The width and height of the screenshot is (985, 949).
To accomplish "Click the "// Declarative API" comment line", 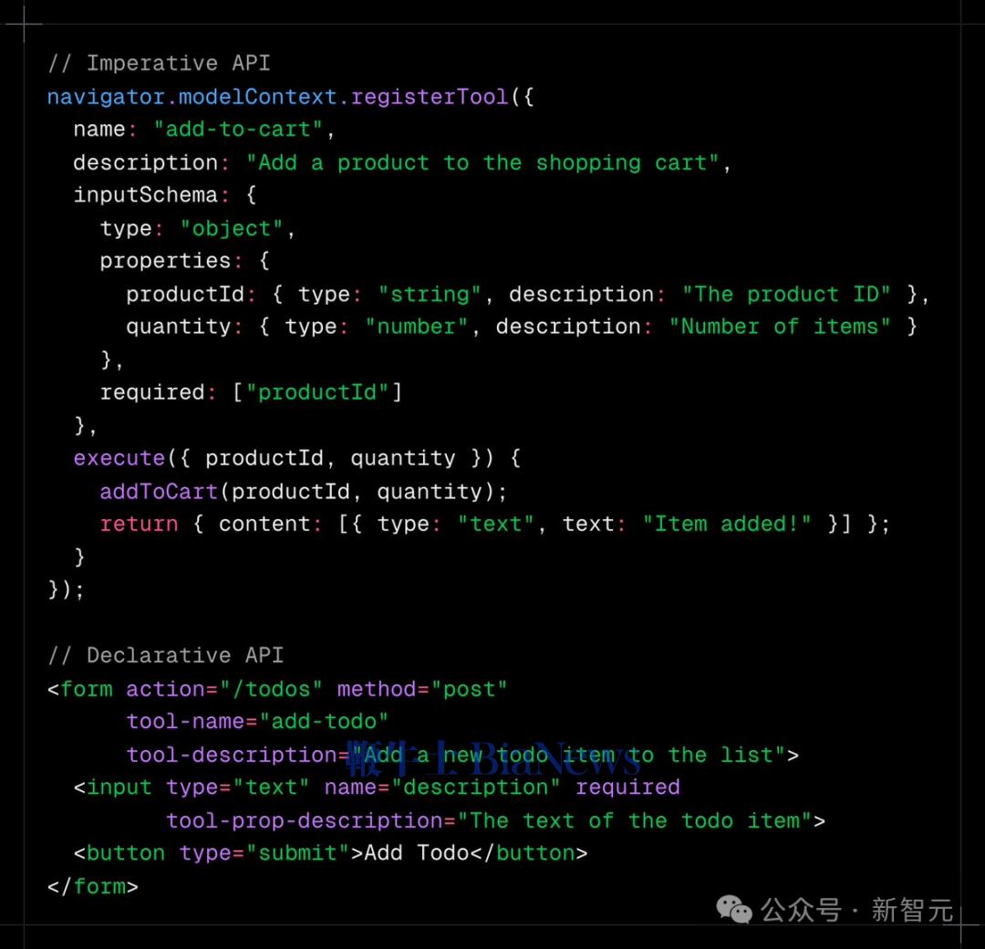I will pyautogui.click(x=165, y=655).
